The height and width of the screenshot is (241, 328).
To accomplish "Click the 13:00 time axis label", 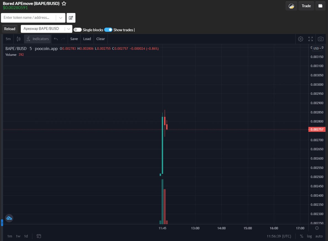I will [195, 228].
